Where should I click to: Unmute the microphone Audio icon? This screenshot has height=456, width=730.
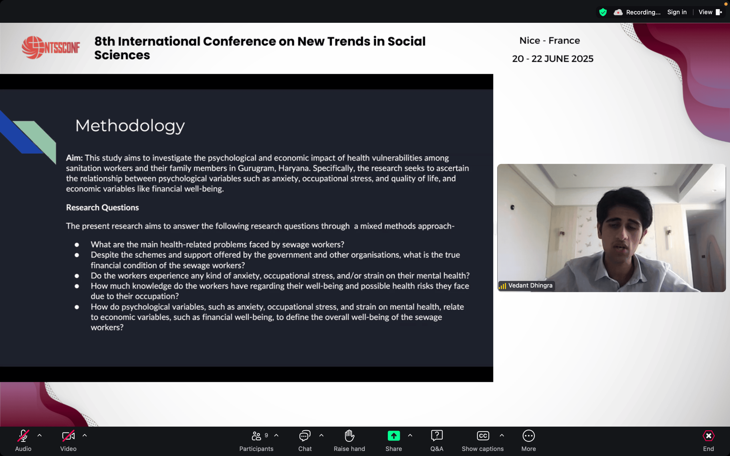pos(23,436)
